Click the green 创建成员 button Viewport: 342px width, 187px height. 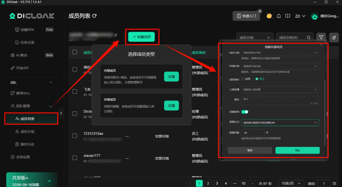pyautogui.click(x=142, y=37)
